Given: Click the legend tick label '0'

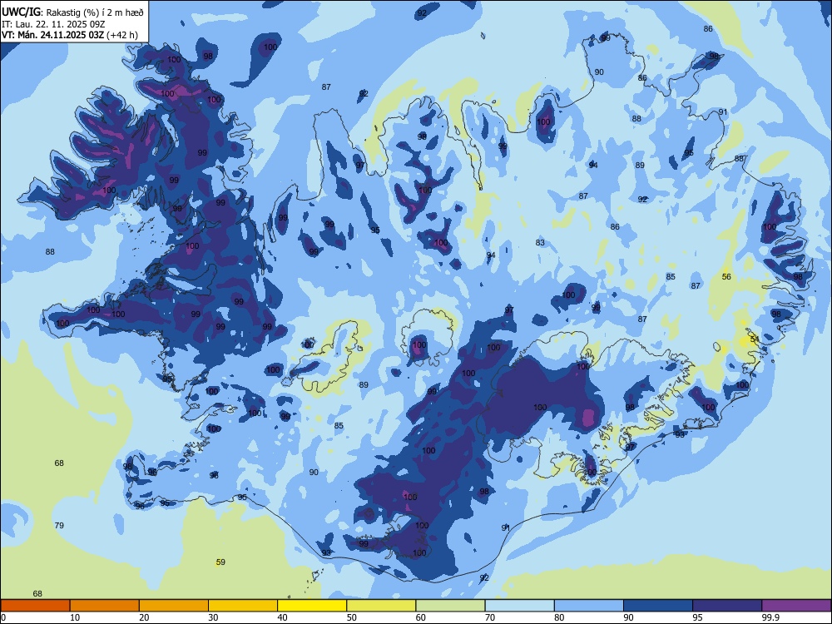Looking at the screenshot, I should (x=3, y=617).
